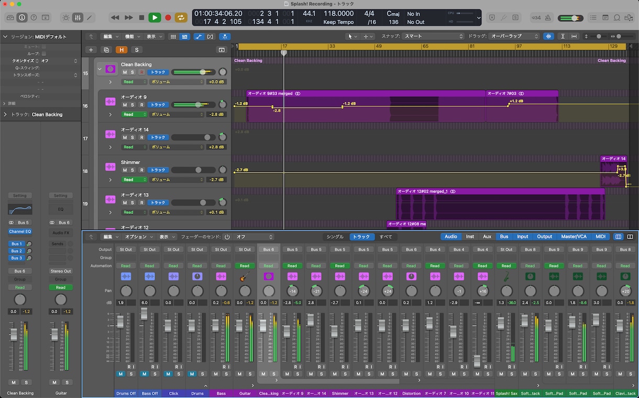Expand the トラック: Clean Backing inspector section
Image resolution: width=639 pixels, height=398 pixels.
tap(5, 115)
